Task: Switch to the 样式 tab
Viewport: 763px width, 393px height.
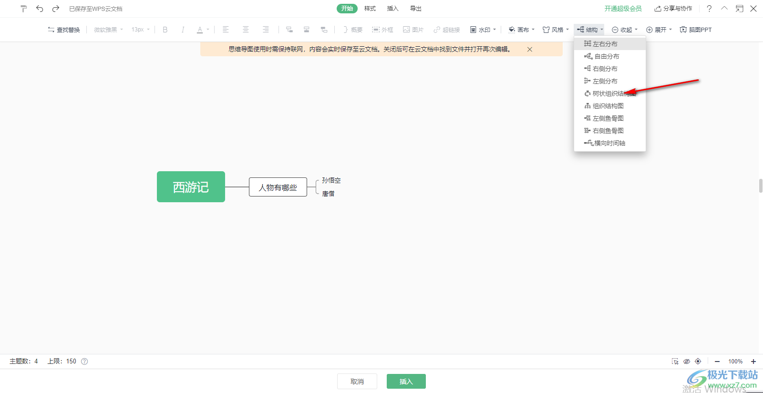Action: coord(370,9)
